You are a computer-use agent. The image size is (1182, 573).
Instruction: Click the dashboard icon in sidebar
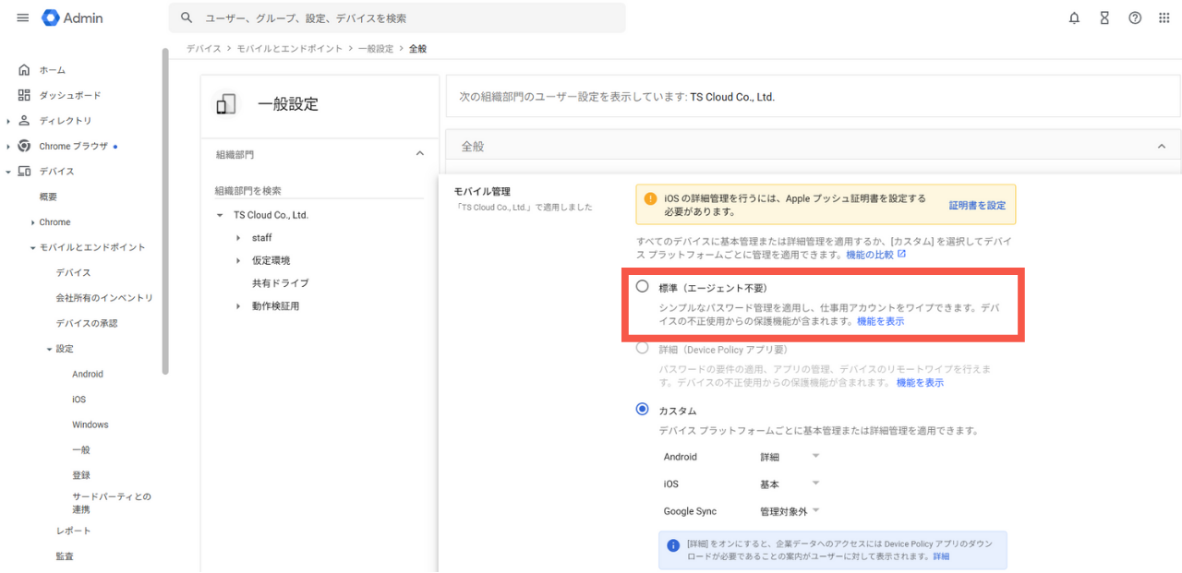[x=24, y=95]
